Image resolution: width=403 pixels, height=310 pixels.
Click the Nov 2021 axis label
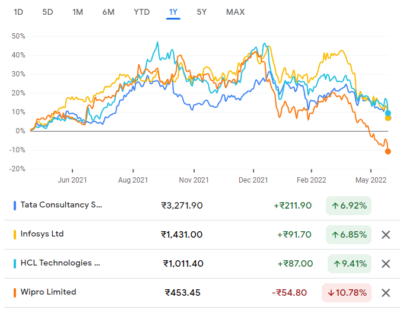click(194, 180)
